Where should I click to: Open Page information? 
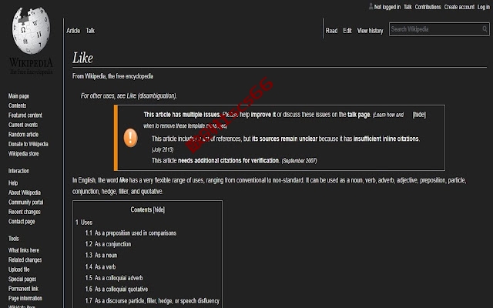click(25, 298)
